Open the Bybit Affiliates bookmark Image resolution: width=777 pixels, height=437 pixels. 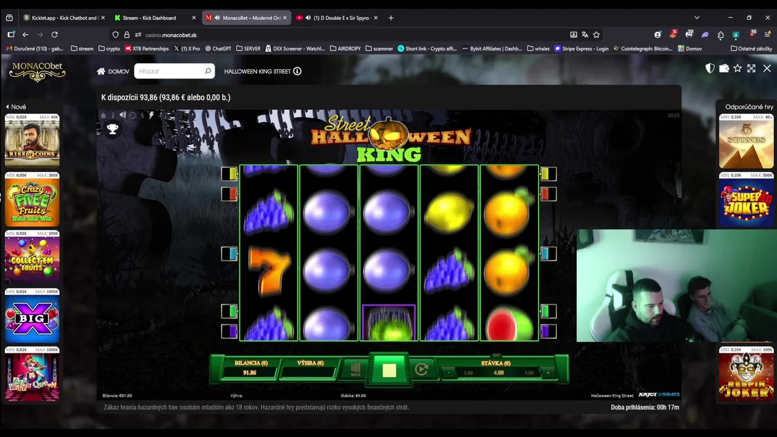point(492,49)
